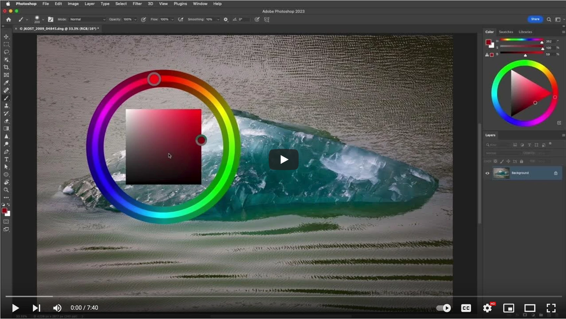Open YouTube settings gear

pos(488,308)
